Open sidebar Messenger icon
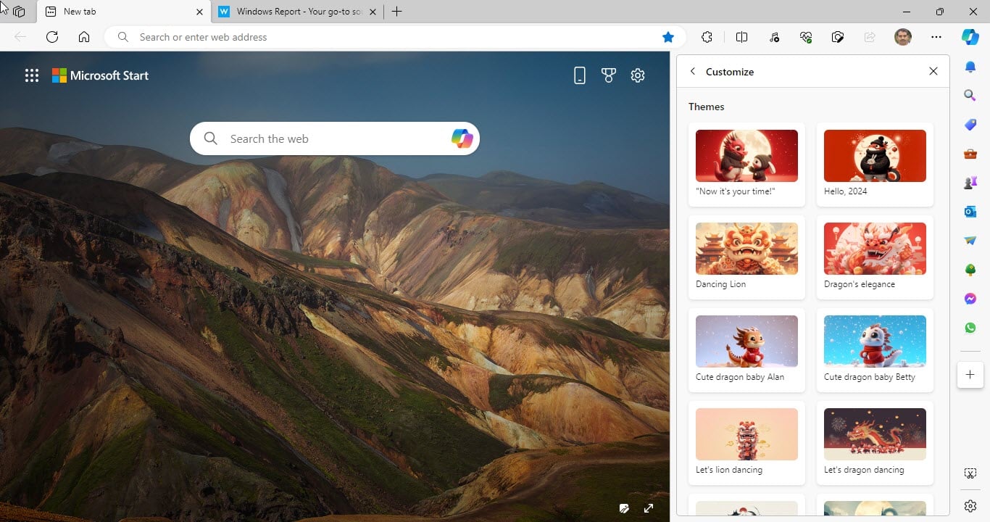This screenshot has width=990, height=522. click(970, 299)
